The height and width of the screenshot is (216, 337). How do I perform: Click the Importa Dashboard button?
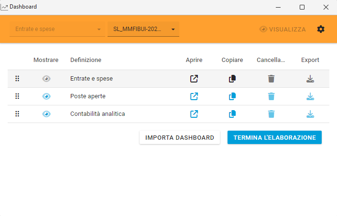click(x=180, y=137)
